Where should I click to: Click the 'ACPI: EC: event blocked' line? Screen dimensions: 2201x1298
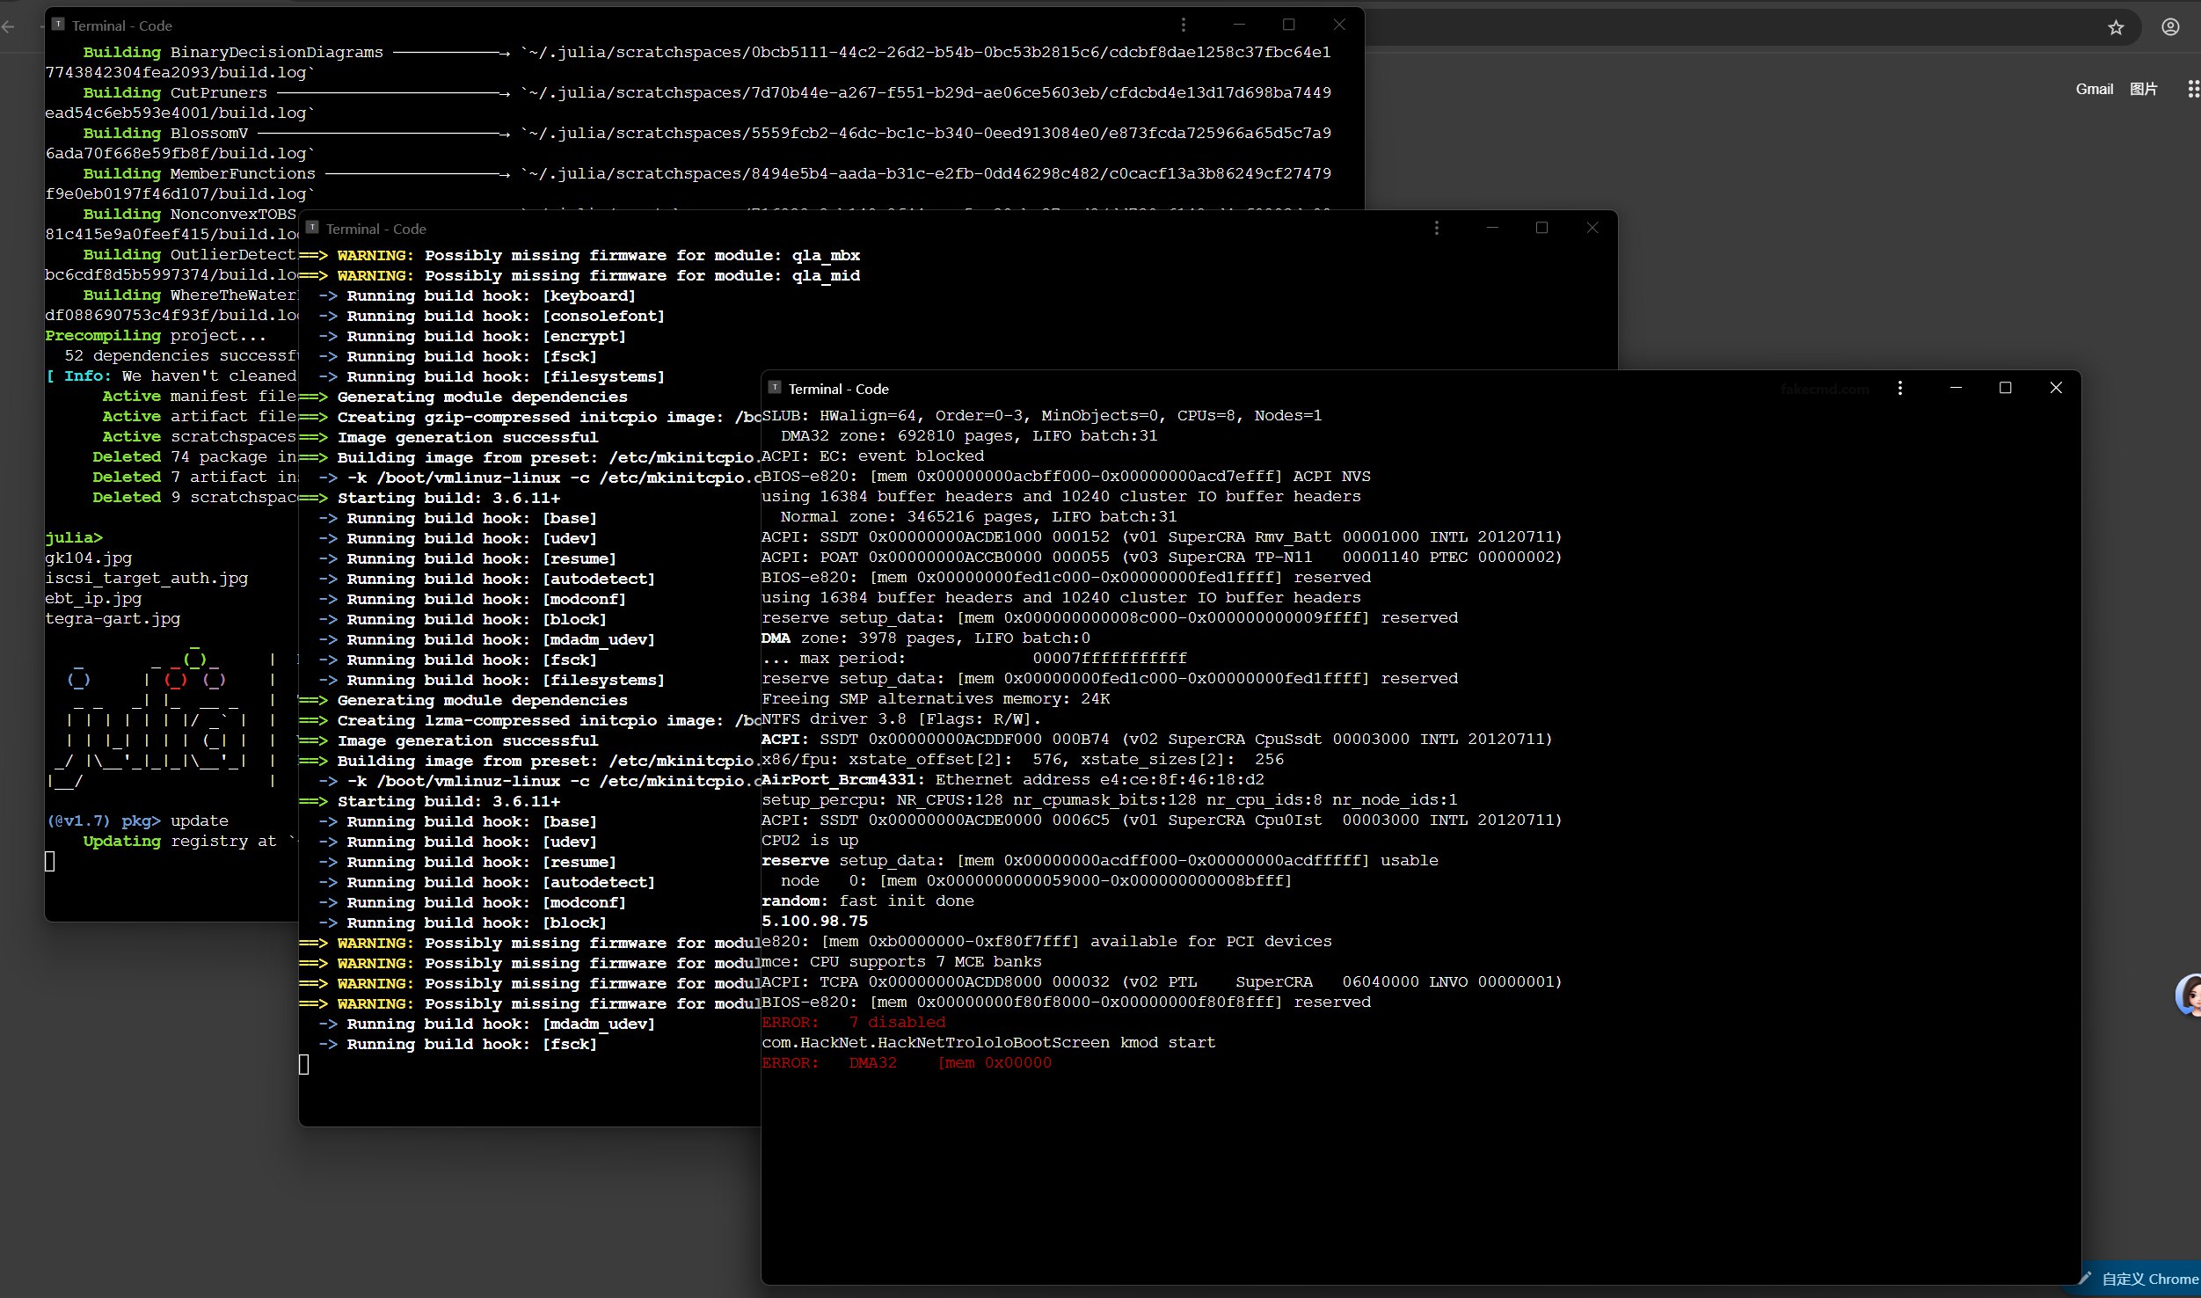click(872, 456)
